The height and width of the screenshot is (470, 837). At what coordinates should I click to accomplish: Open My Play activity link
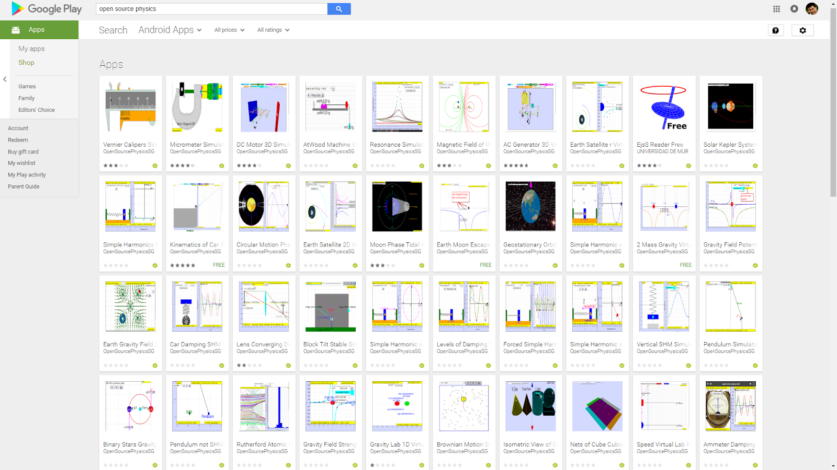27,175
